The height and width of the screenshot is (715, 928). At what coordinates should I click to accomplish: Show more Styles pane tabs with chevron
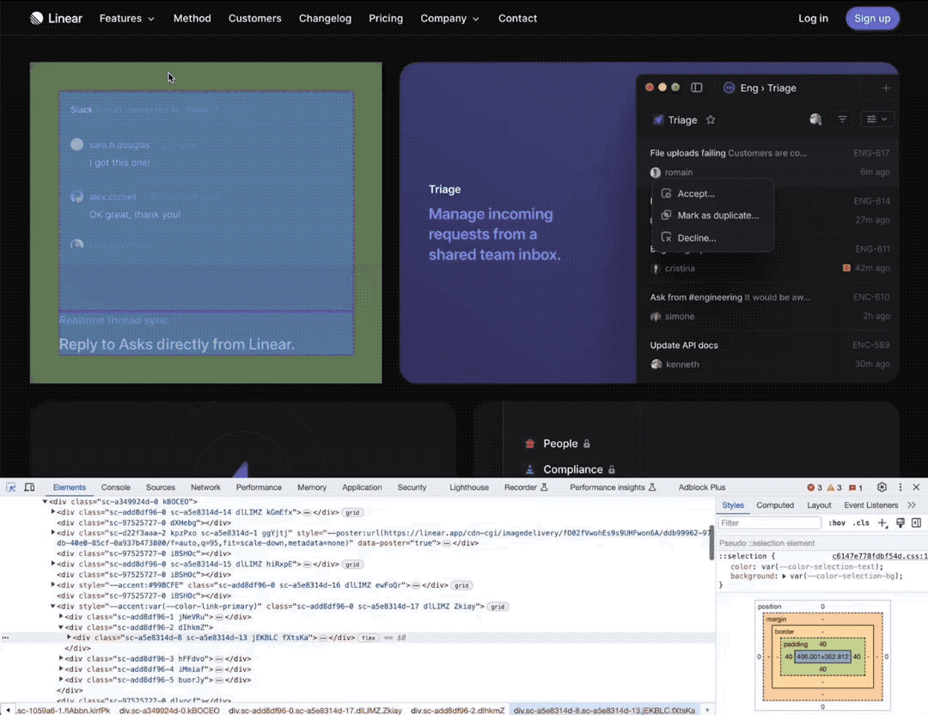point(912,504)
